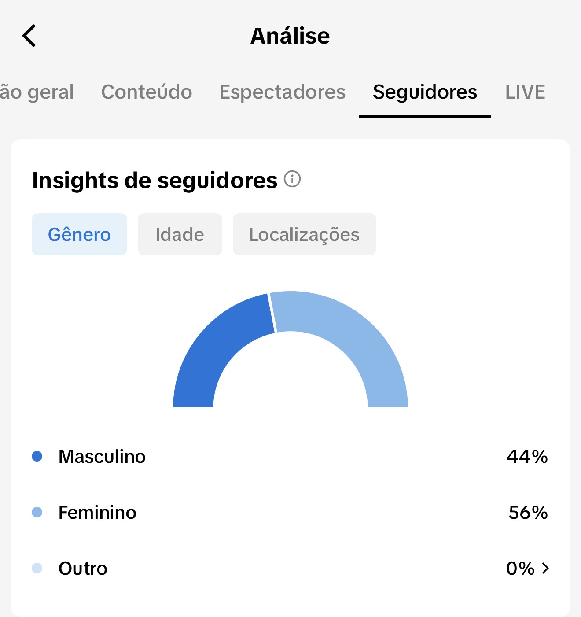Open the Outro gender row

(290, 568)
